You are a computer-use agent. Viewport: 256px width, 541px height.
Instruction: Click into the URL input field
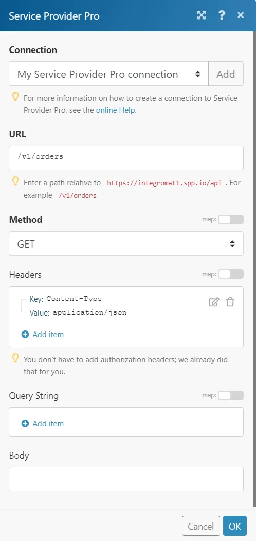tap(126, 158)
